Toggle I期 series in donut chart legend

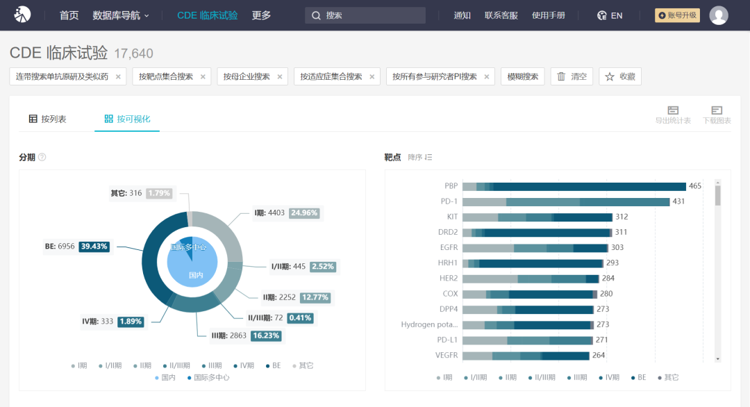tap(79, 366)
